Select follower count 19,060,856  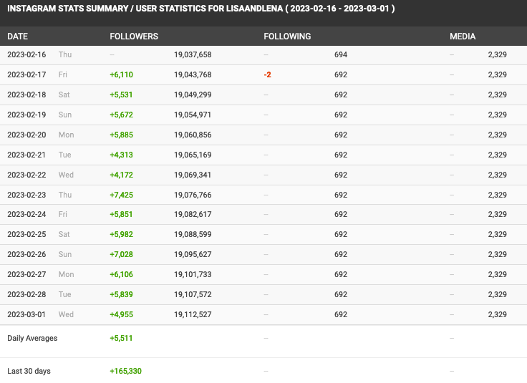point(193,135)
